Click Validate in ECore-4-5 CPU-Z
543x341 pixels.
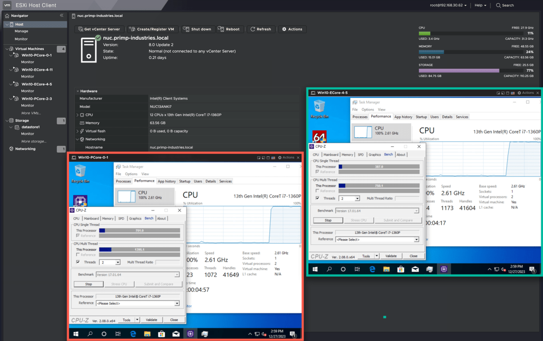(x=391, y=256)
